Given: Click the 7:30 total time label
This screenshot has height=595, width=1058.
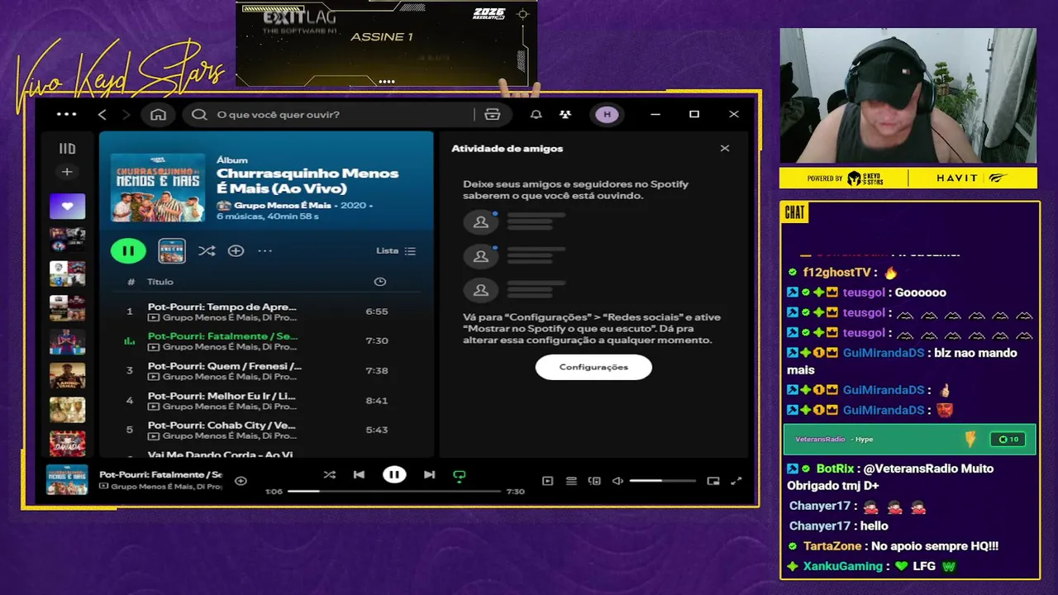Looking at the screenshot, I should point(515,492).
